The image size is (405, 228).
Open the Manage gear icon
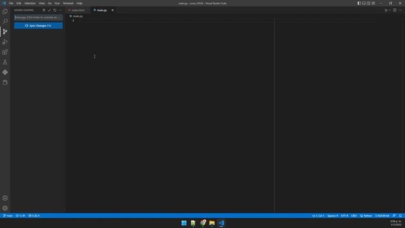click(x=5, y=208)
